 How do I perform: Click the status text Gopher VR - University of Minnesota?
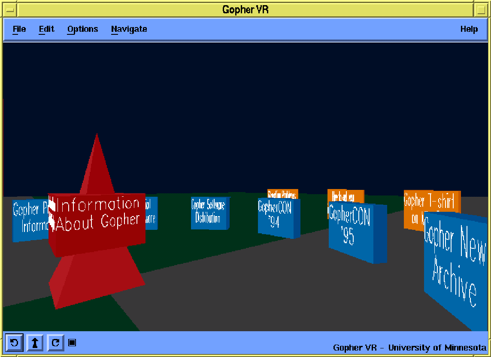tap(409, 348)
